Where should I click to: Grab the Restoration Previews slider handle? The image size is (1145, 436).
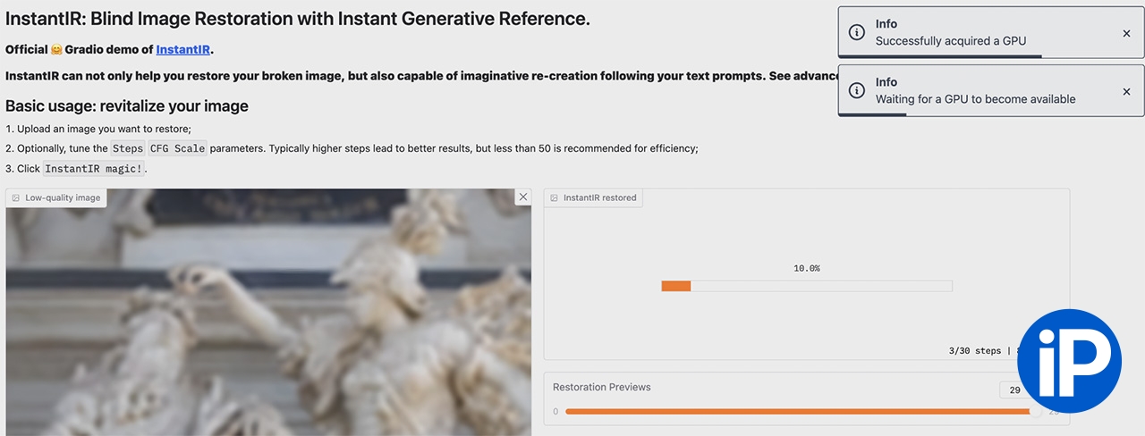1036,412
